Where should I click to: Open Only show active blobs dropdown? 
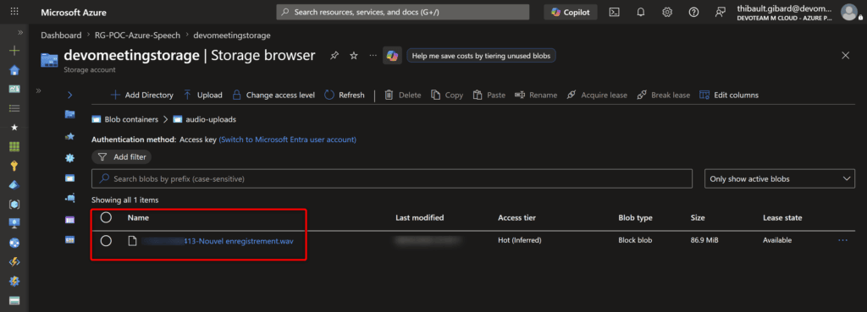pyautogui.click(x=780, y=179)
